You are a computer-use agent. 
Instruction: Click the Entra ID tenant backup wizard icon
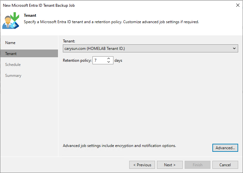[x=11, y=20]
